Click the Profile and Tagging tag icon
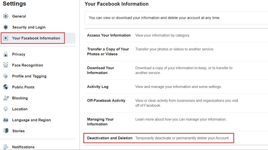Image resolution: width=268 pixels, height=150 pixels. point(6,76)
